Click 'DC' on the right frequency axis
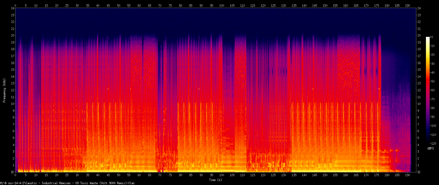Image resolution: width=439 pixels, height=185 pixels. [x=419, y=172]
